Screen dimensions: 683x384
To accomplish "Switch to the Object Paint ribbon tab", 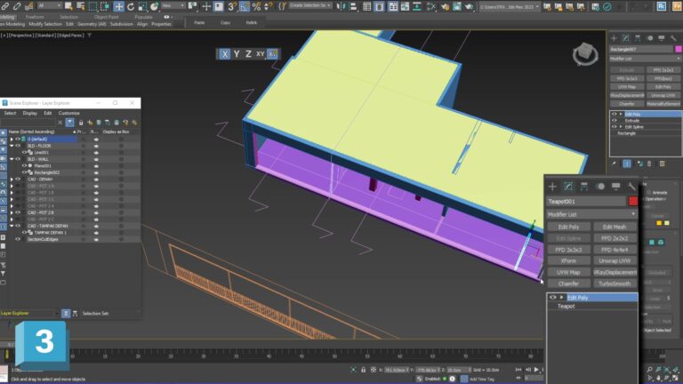I will tap(106, 17).
